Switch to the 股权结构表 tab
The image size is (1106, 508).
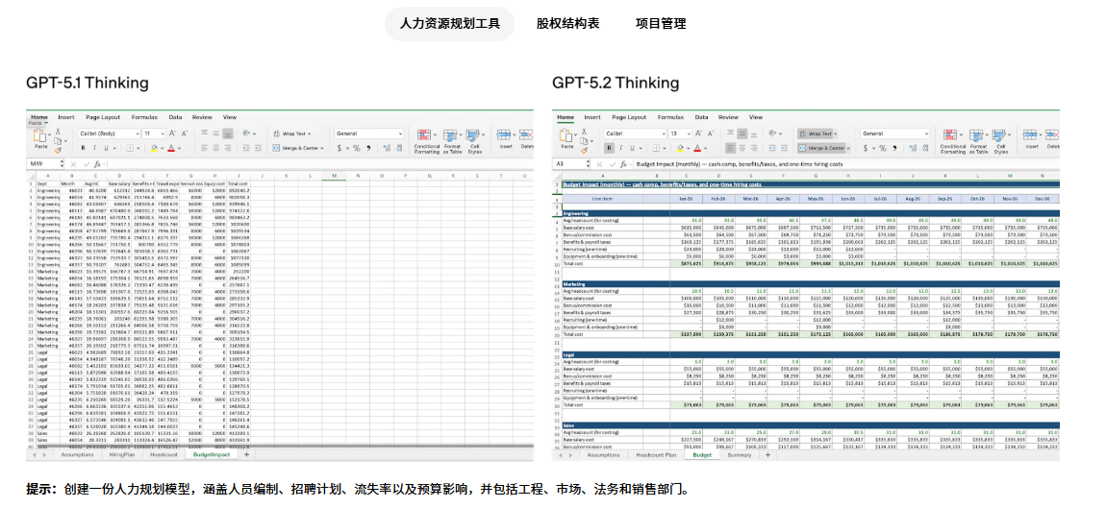click(x=567, y=23)
